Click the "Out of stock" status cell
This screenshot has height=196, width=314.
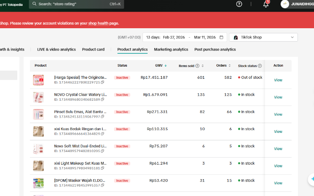250,77
